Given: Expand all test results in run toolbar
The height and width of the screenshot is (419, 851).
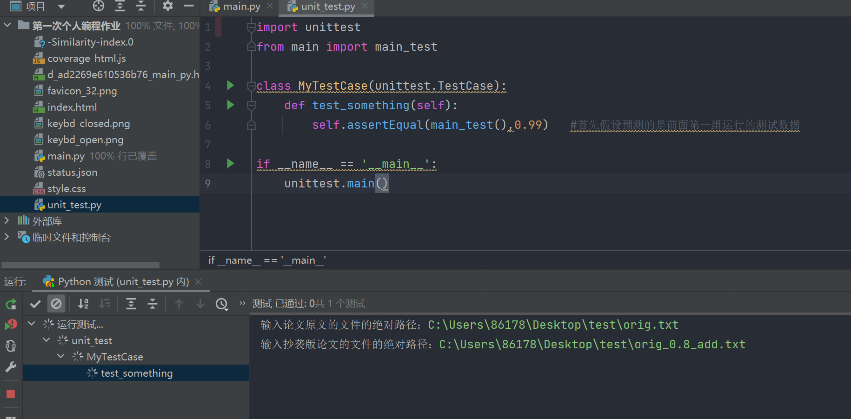Looking at the screenshot, I should coord(131,304).
